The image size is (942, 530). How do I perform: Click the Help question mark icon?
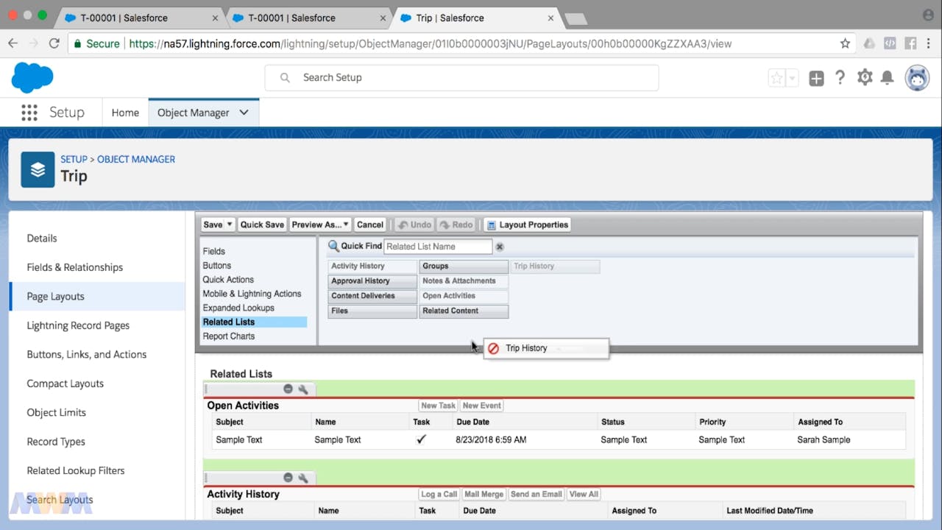(x=840, y=77)
